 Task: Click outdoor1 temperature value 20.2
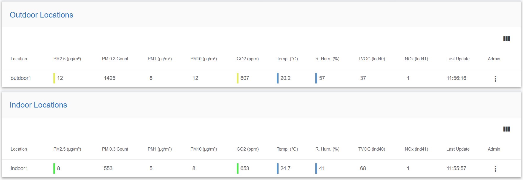pos(285,78)
